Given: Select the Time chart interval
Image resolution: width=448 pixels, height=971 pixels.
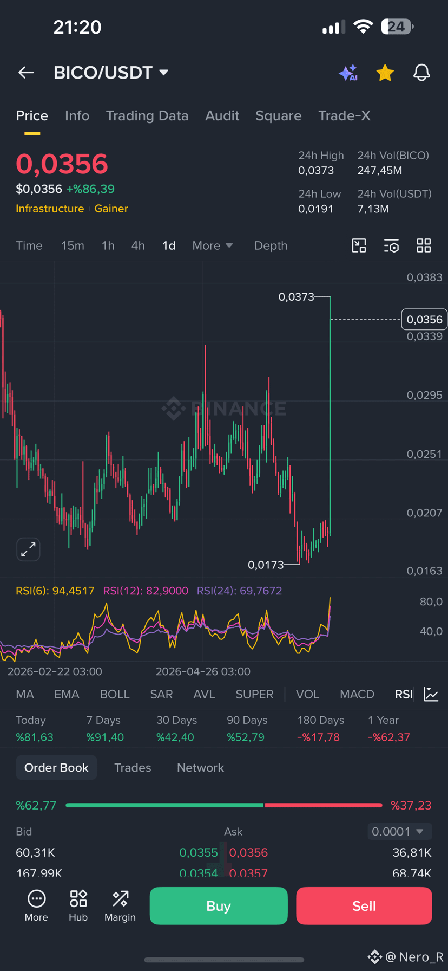Looking at the screenshot, I should point(29,245).
